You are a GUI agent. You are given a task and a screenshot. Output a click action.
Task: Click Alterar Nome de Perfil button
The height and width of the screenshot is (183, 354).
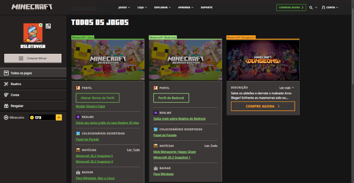click(97, 98)
